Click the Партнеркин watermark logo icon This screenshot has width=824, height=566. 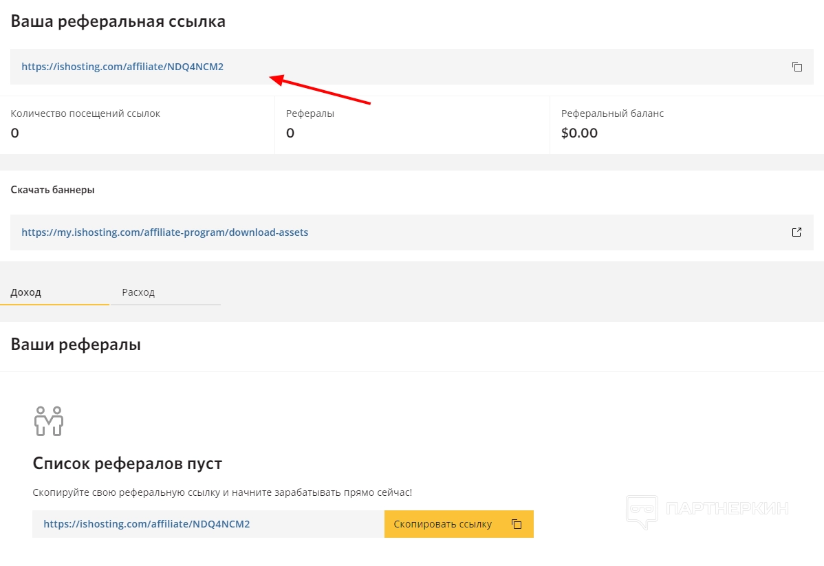(x=640, y=511)
